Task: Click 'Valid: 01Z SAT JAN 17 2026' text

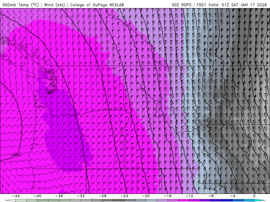Action: pos(238,5)
